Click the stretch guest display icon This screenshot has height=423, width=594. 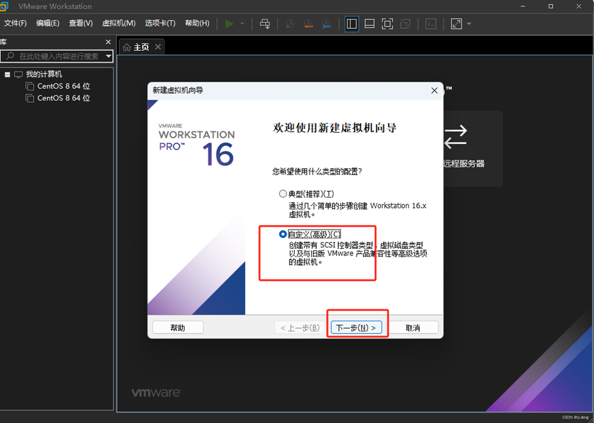(456, 24)
